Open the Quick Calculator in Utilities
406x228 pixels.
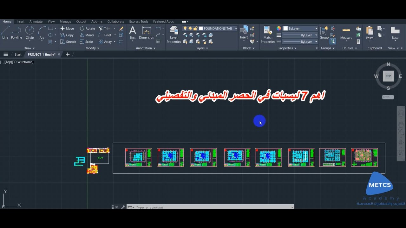[358, 41]
